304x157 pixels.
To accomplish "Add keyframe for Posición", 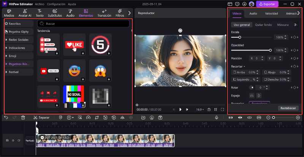I will (294, 58).
